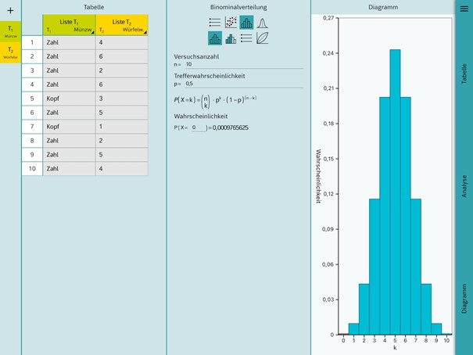Select the leaf-shaped curve icon
Image resolution: width=473 pixels, height=355 pixels.
click(263, 38)
